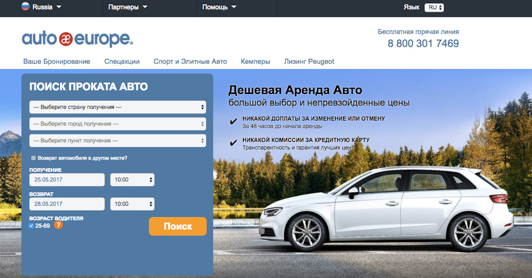Expand the Партнеры menu
Screen dimensions: 532x278
pyautogui.click(x=125, y=7)
